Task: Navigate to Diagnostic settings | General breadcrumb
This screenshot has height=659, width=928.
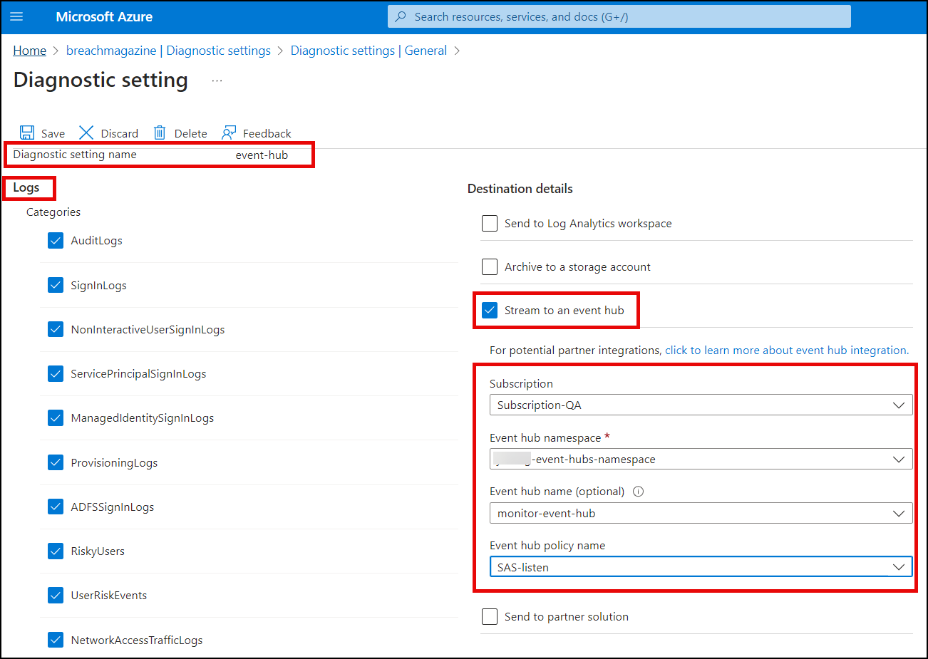Action: (368, 51)
